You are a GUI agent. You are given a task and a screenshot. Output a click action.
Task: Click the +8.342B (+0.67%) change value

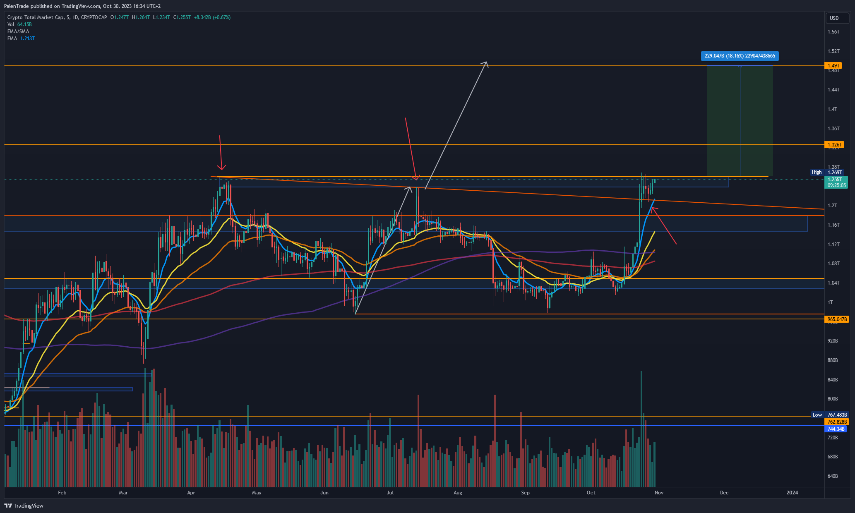[212, 17]
